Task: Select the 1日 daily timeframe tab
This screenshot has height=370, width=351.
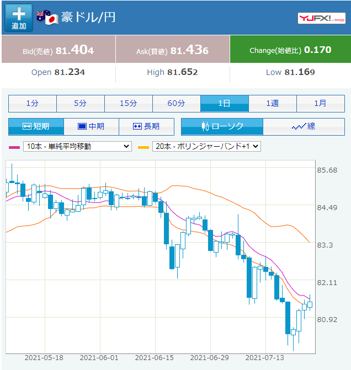Action: (x=225, y=104)
